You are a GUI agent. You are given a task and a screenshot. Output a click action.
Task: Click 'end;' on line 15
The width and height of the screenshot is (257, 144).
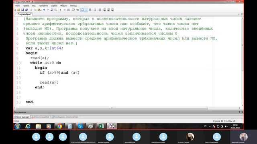pyautogui.click(x=39, y=87)
